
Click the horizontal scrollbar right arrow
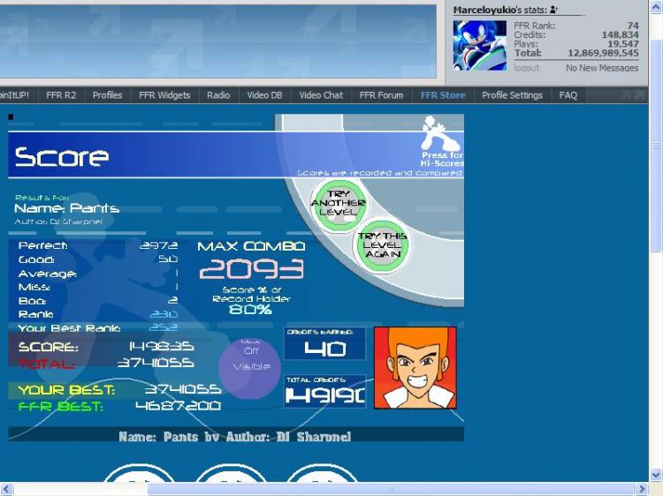tap(642, 488)
